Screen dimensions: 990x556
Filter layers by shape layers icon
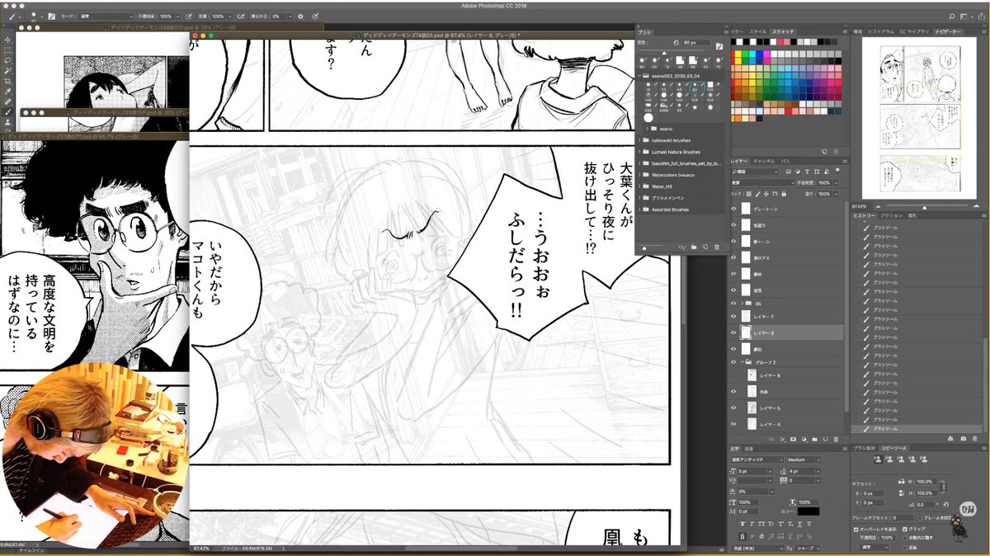coord(817,172)
